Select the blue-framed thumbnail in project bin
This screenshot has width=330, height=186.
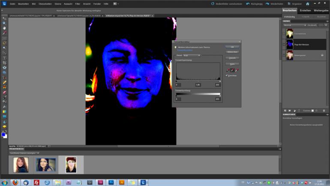pos(46,165)
